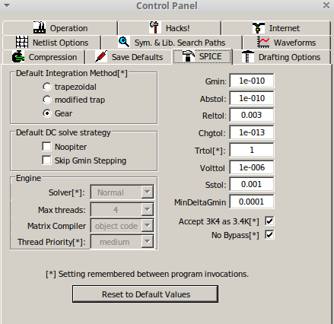This screenshot has height=324, width=334.
Task: Click the waveform graph icon on Waveforms tab
Action: coord(263,42)
